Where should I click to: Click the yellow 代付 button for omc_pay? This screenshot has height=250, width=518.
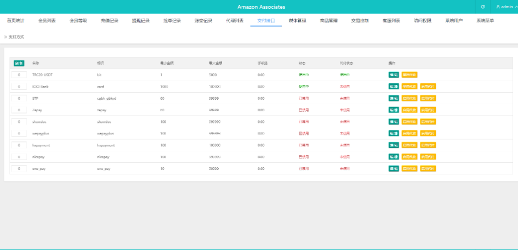[428, 169]
